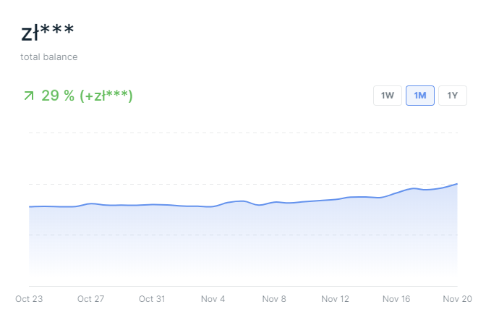
Task: Select Oct 27 on the chart axis
Action: coord(91,298)
